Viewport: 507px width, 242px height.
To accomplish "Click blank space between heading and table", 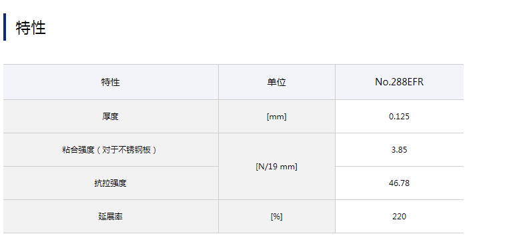I will [233, 53].
